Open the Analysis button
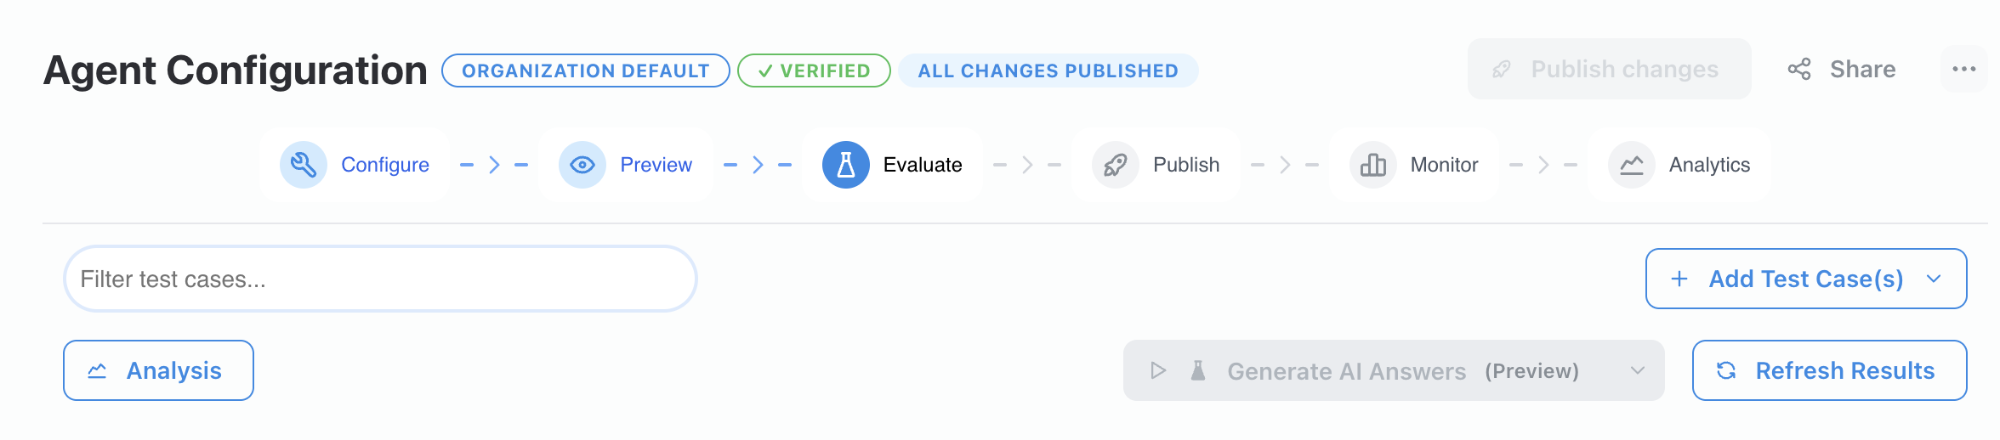 (158, 370)
